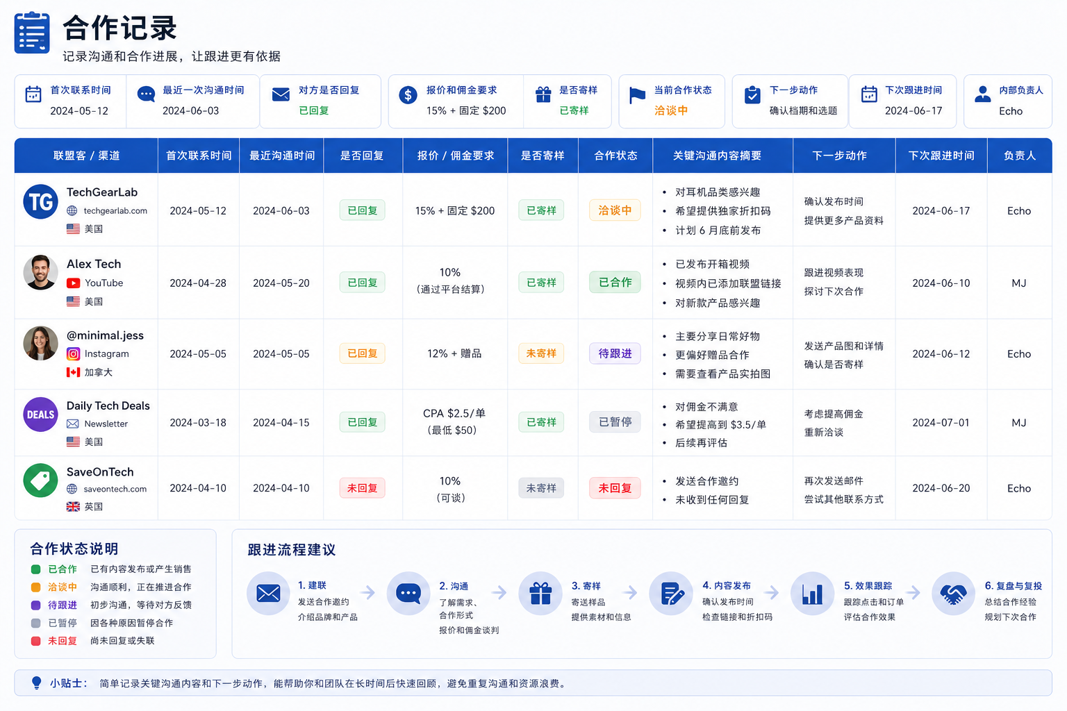The height and width of the screenshot is (711, 1067).
Task: Click the 2024-07-01 follow-up date cell
Action: coord(941,423)
